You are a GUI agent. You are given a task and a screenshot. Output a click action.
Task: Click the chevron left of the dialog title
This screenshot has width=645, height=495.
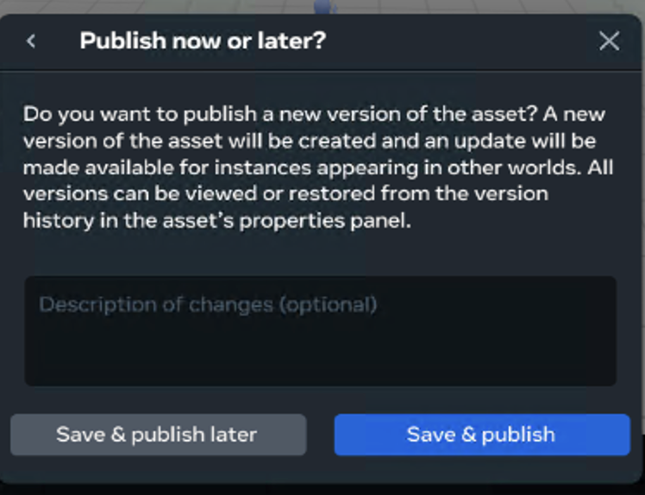(31, 41)
